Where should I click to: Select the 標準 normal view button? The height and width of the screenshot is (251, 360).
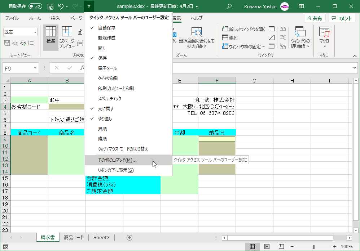pos(51,37)
